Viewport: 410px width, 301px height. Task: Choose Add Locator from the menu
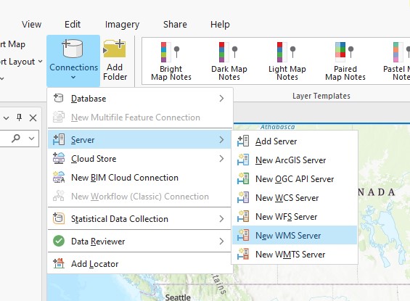pos(140,264)
